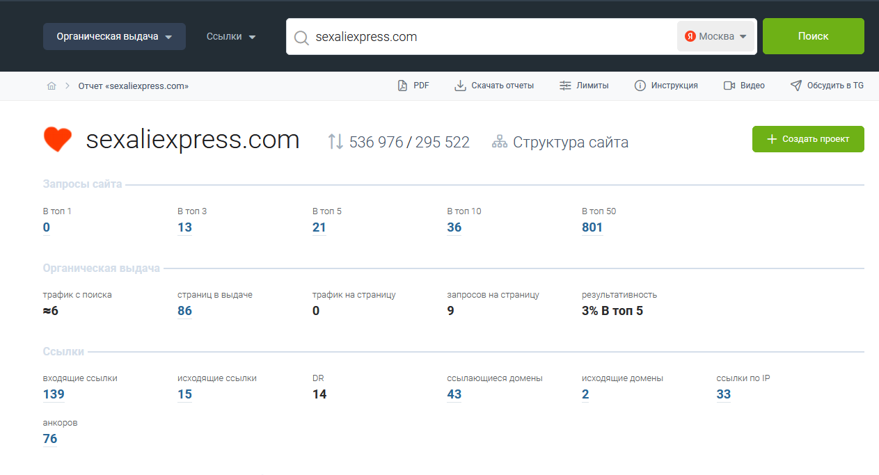Image resolution: width=879 pixels, height=475 pixels.
Task: Open the Москва region selector
Action: click(715, 37)
